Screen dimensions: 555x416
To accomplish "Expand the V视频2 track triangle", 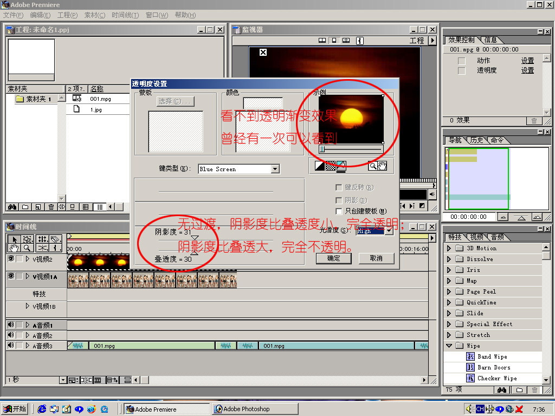I will 27,259.
